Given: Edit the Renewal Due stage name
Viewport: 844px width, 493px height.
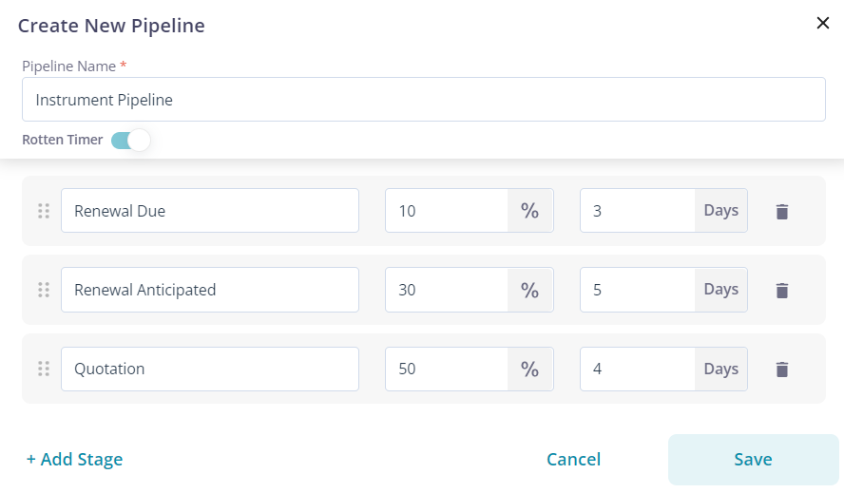Looking at the screenshot, I should (209, 211).
